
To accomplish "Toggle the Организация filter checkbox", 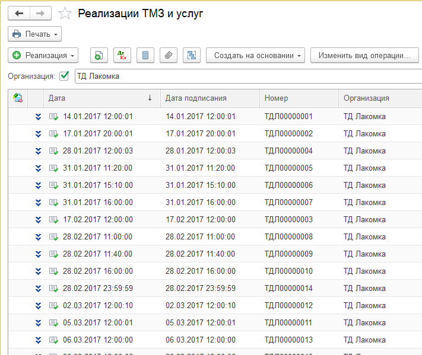I will click(64, 76).
